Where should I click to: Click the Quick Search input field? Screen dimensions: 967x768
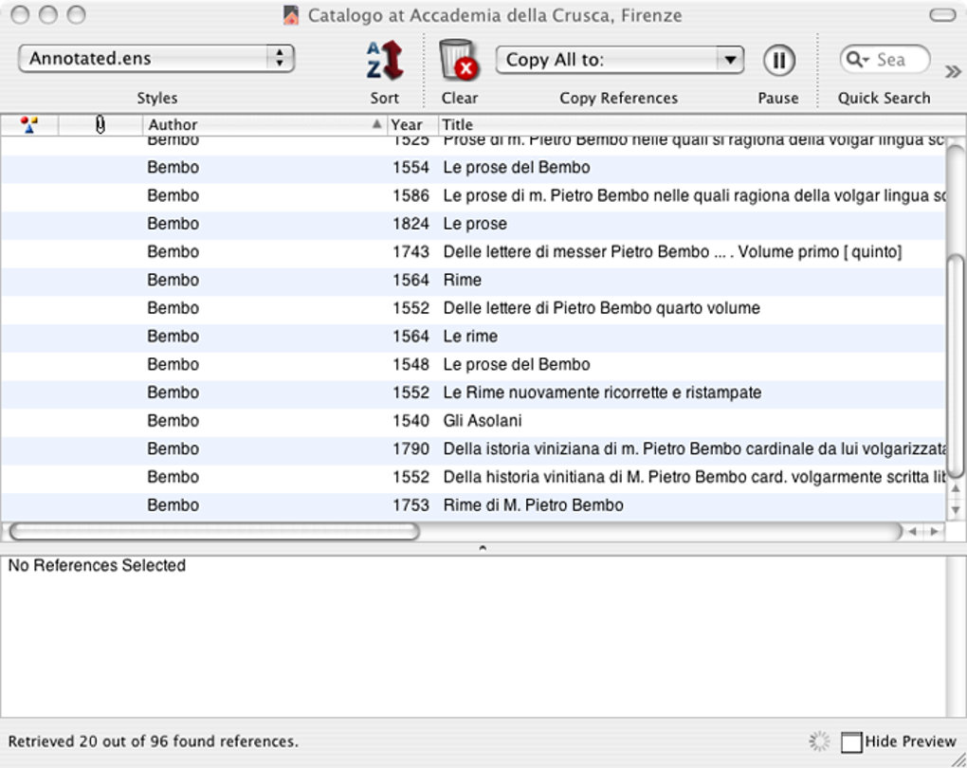[885, 60]
